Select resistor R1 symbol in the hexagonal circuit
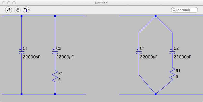The image size is (203, 102). (x=172, y=73)
